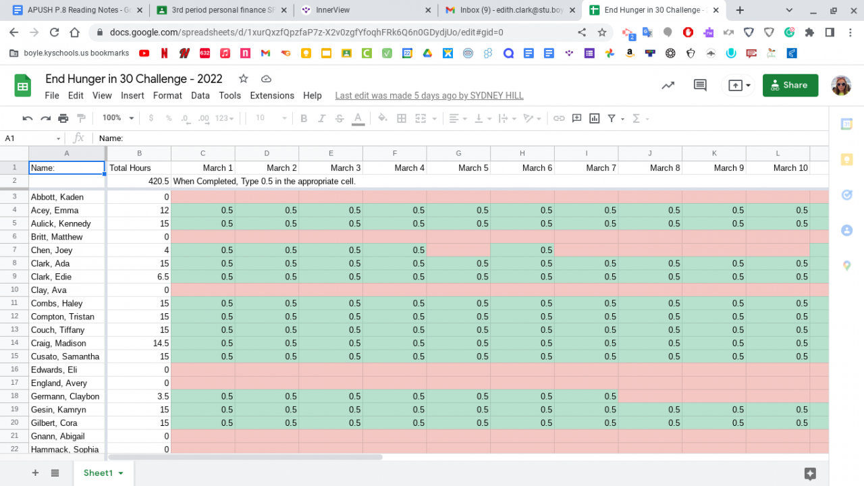Screen dimensions: 864x486
Task: Star this spreadsheet next to title
Action: pos(244,79)
